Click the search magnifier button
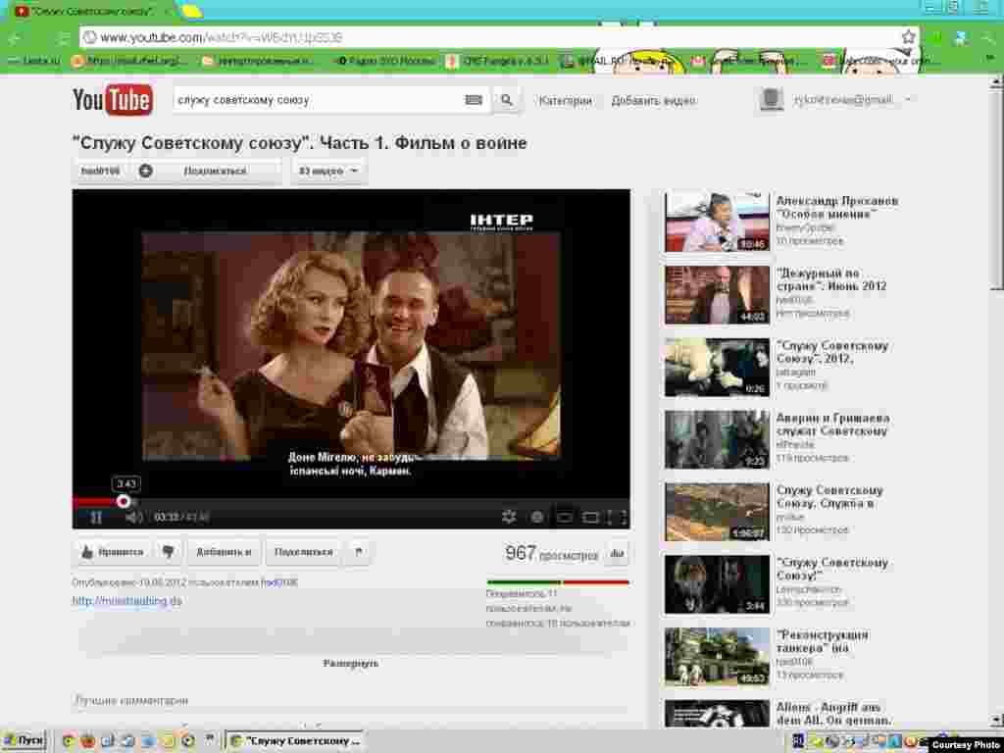Screen dimensions: 1004x753 coord(507,100)
